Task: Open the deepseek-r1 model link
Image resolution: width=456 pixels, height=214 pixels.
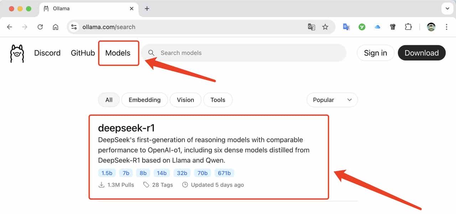Action: (126, 128)
